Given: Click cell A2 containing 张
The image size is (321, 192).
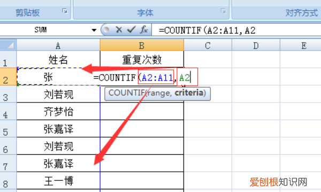Looking at the screenshot, I should [58, 77].
